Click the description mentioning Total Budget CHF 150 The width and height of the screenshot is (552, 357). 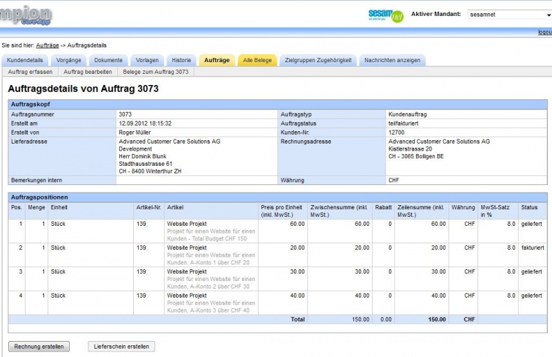pyautogui.click(x=211, y=235)
